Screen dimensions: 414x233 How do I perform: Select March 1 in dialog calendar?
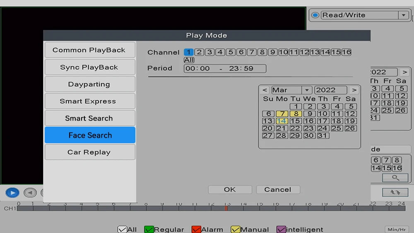click(296, 106)
